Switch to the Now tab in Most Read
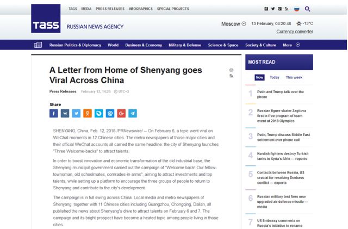The width and height of the screenshot is (348, 229). pyautogui.click(x=259, y=77)
